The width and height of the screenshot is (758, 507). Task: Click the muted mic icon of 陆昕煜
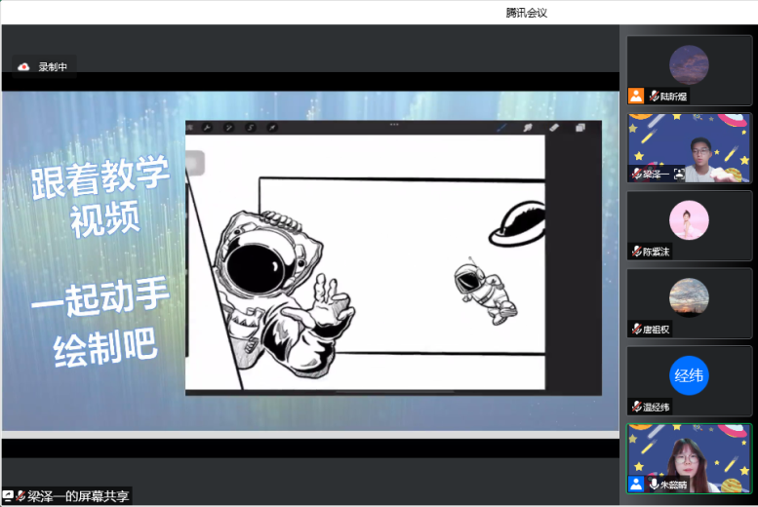click(x=654, y=96)
